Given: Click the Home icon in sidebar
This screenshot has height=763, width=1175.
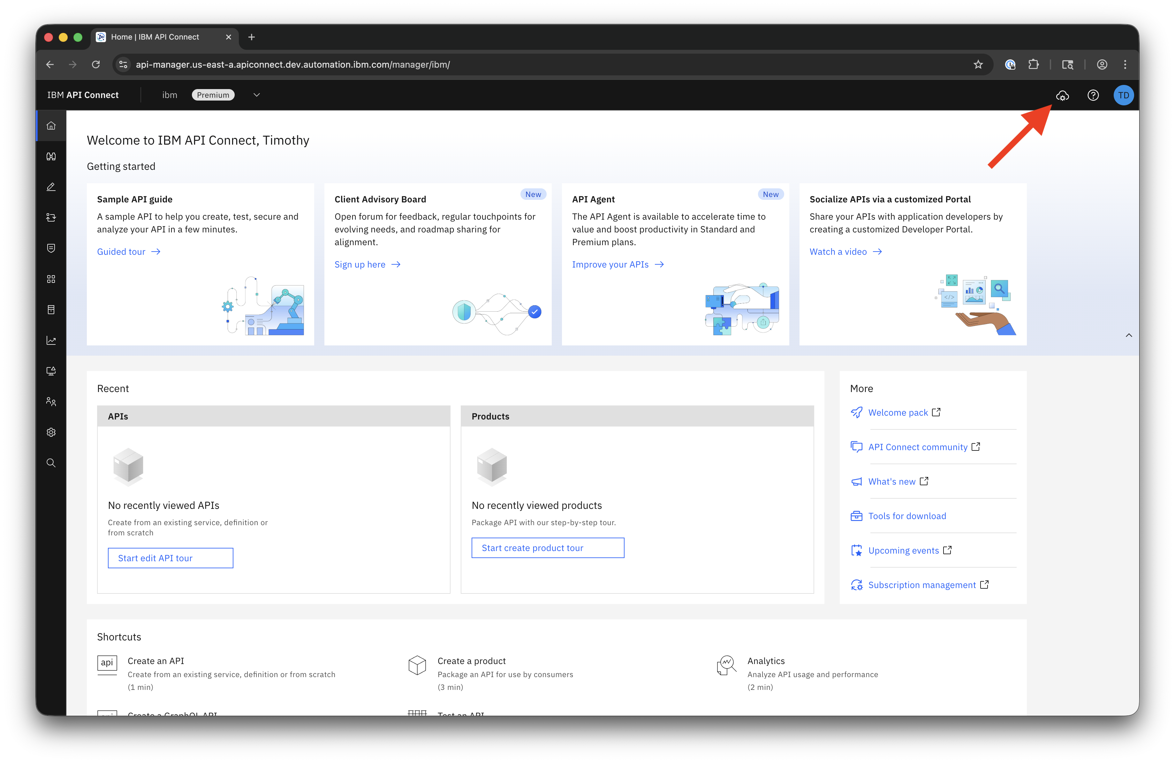Looking at the screenshot, I should click(51, 125).
